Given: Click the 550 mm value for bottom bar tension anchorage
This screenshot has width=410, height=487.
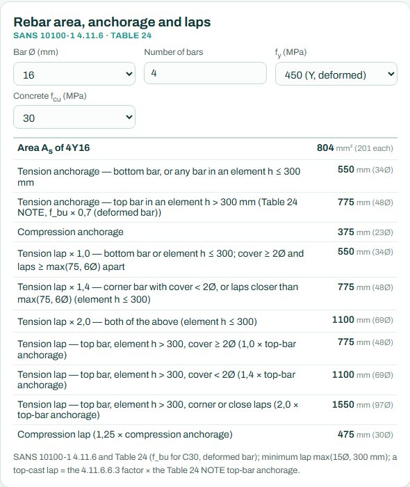Looking at the screenshot, I should (x=366, y=170).
